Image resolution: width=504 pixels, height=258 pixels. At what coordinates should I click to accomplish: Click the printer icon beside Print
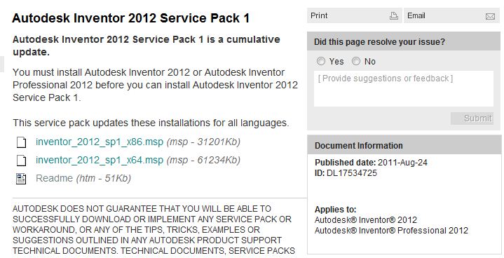point(394,15)
